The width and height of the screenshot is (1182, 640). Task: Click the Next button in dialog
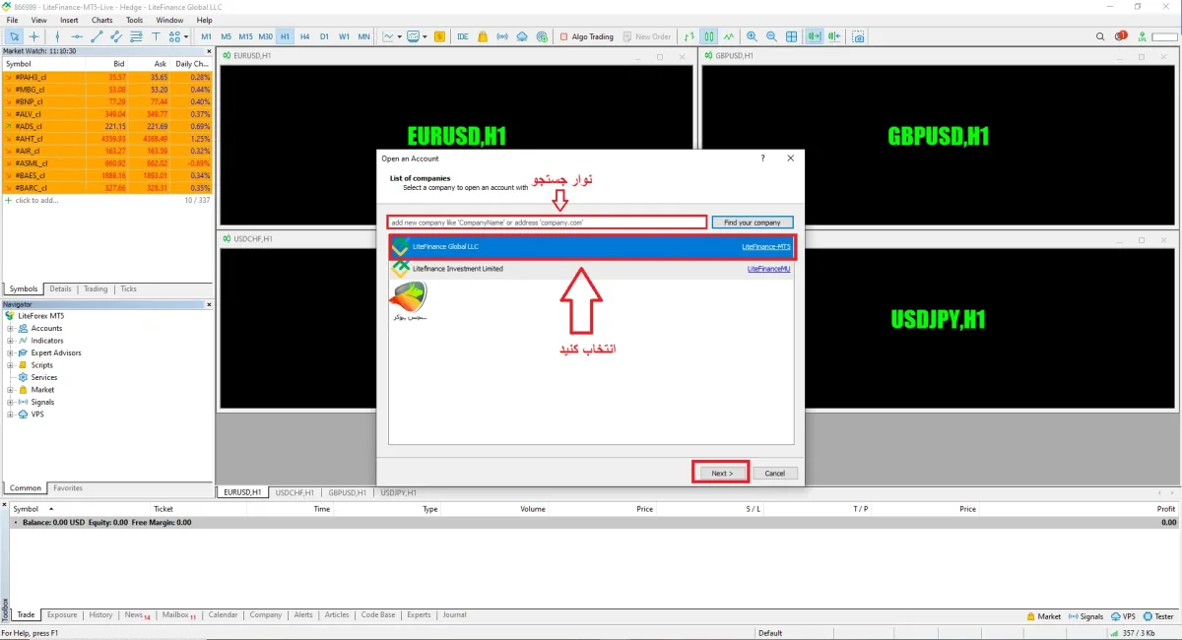coord(721,473)
